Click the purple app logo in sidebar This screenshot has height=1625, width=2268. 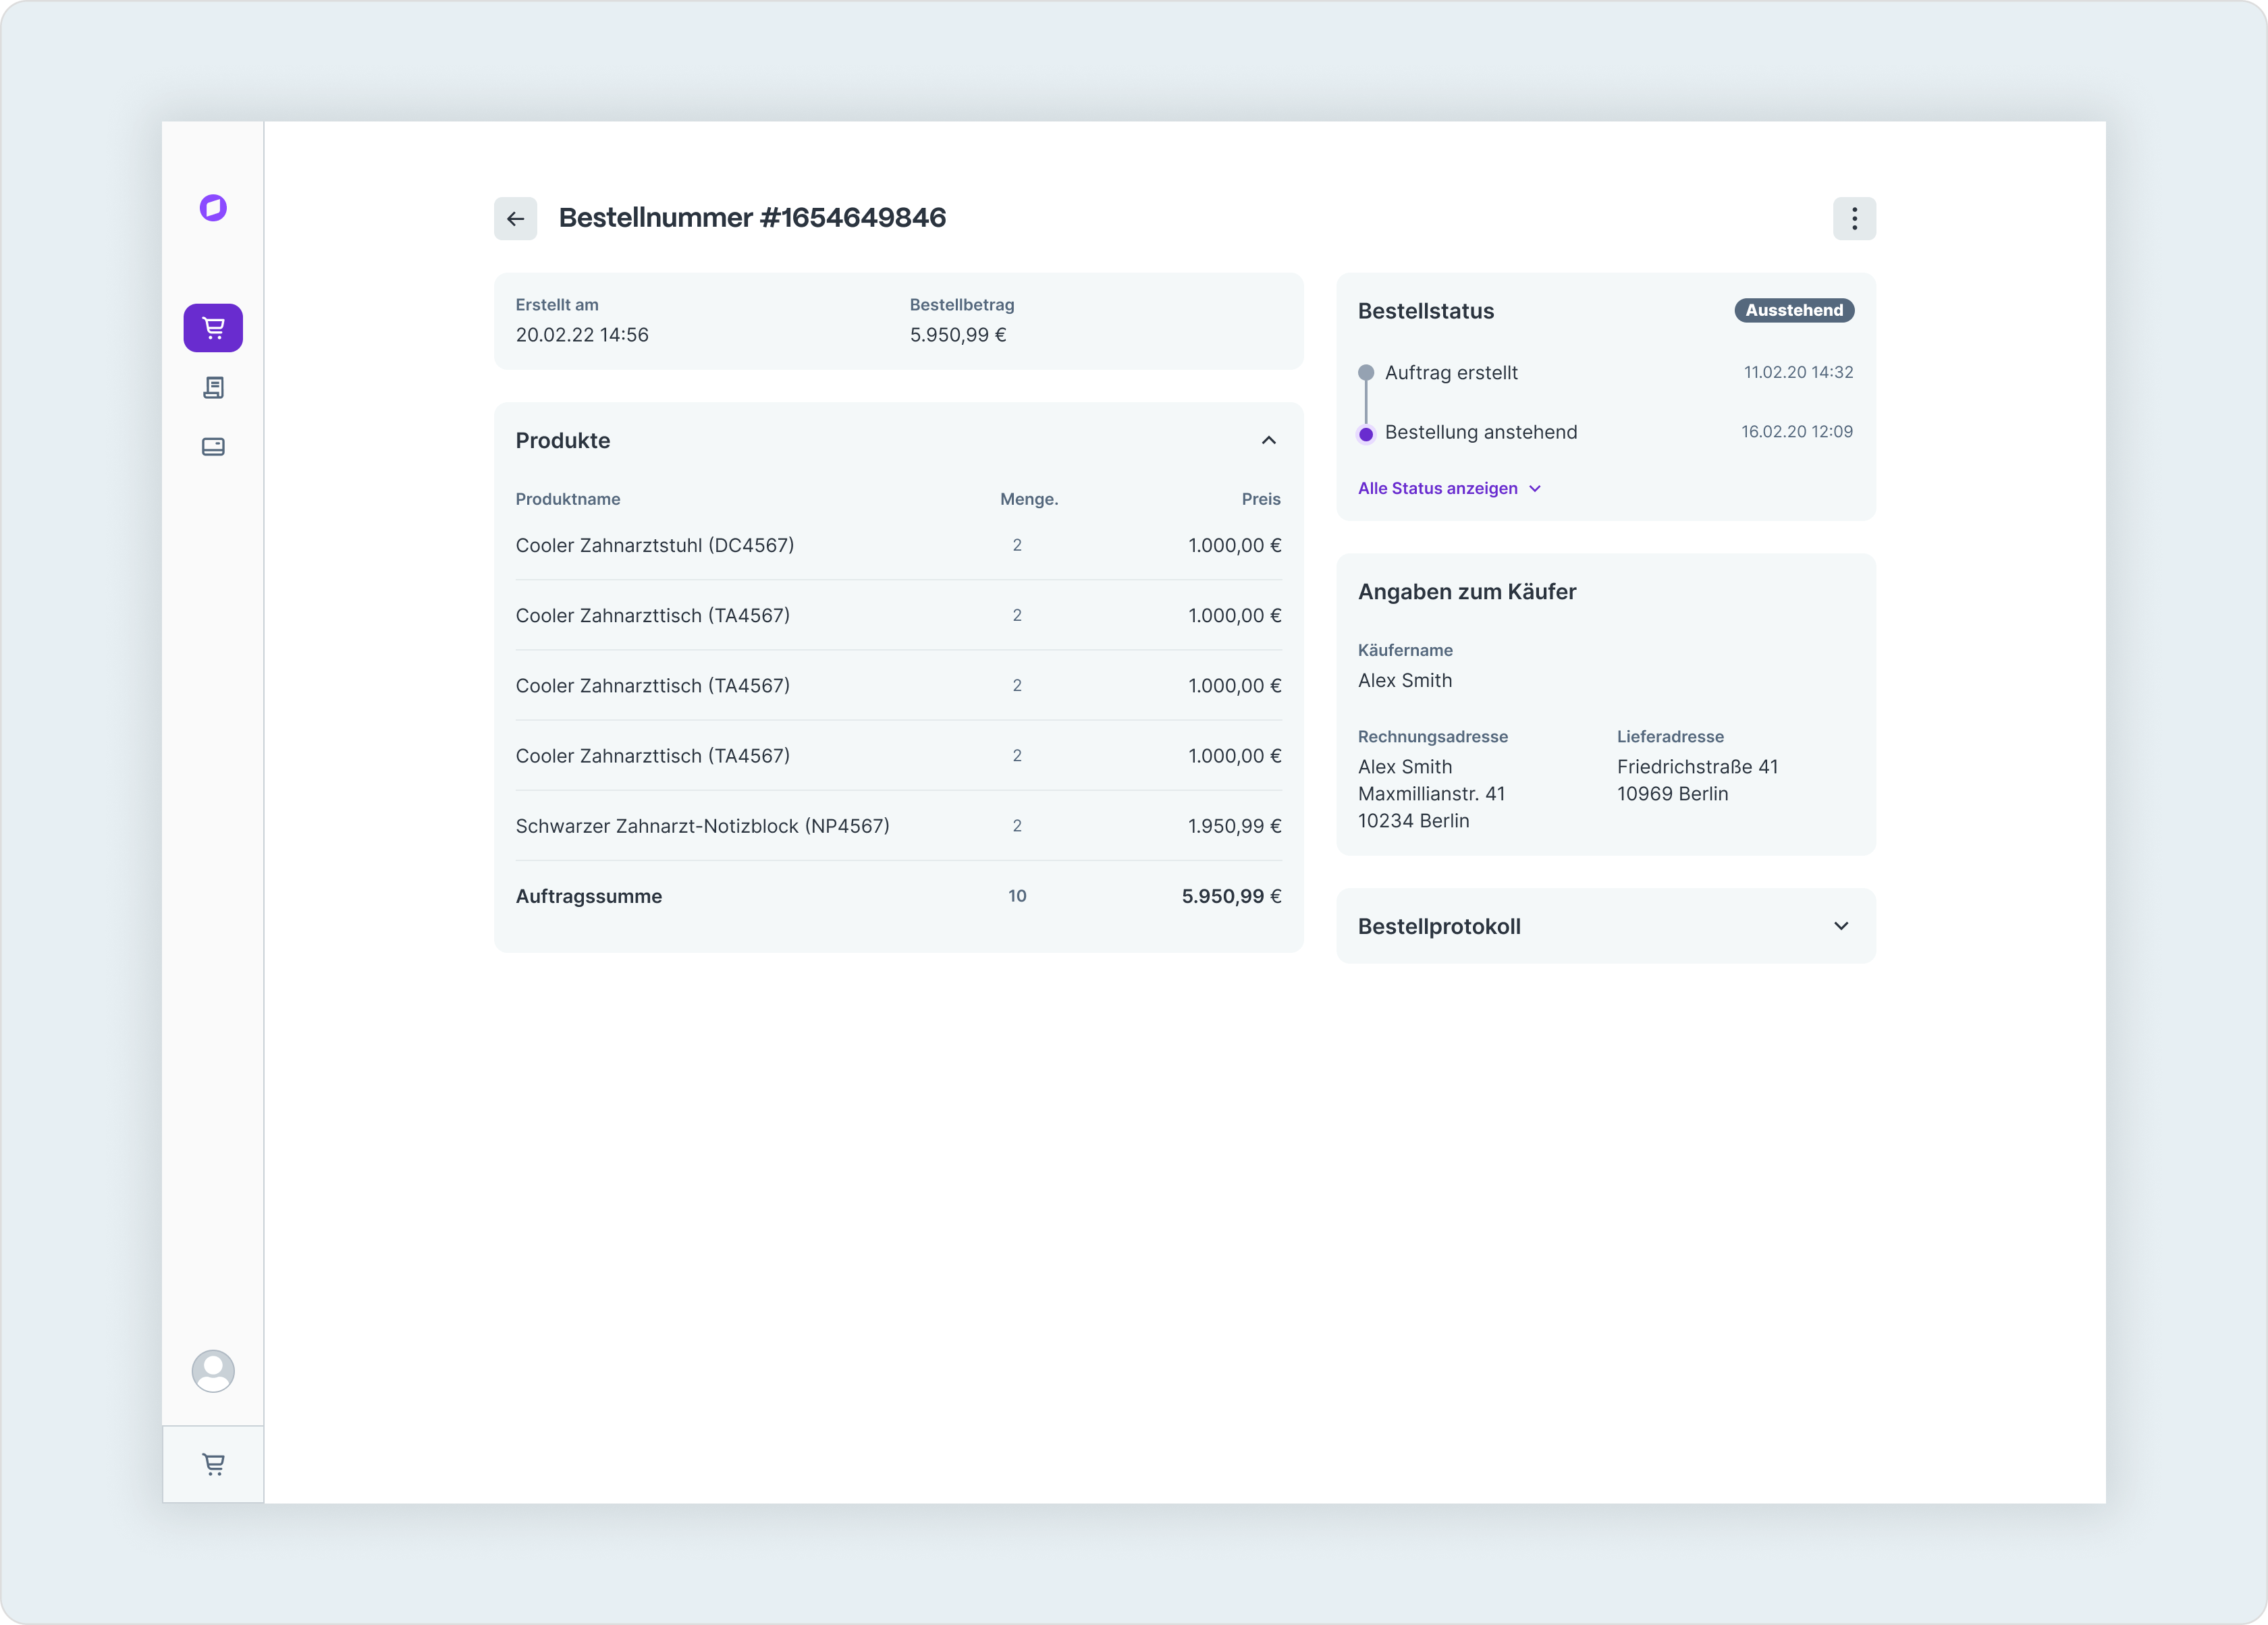[213, 208]
